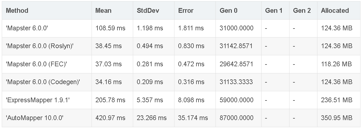Select the Allocated column header

335,10
